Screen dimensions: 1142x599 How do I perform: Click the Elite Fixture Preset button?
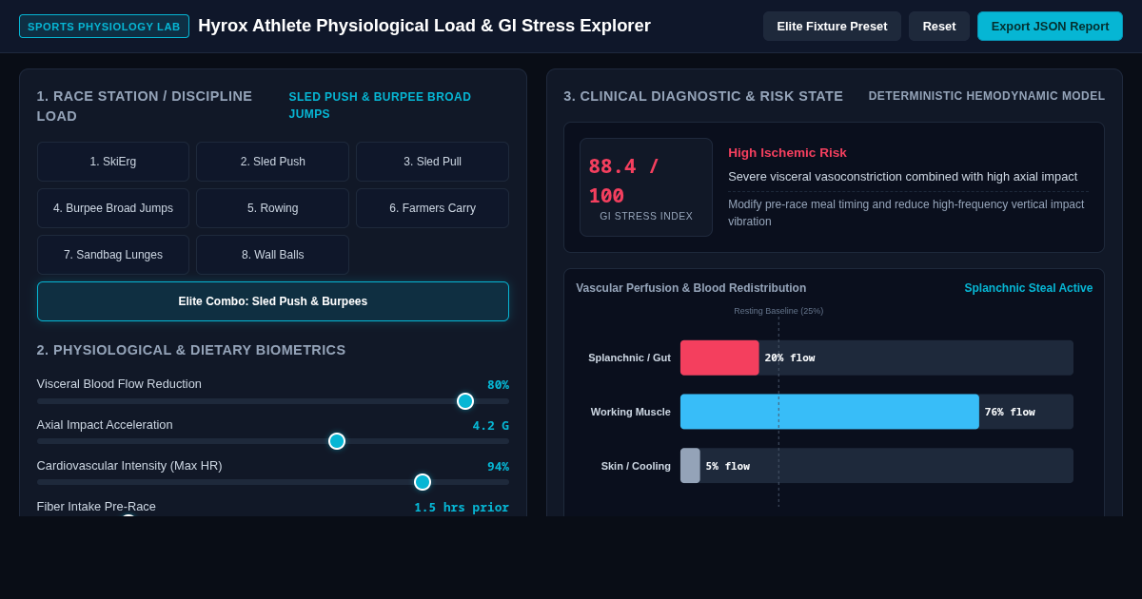coord(832,27)
